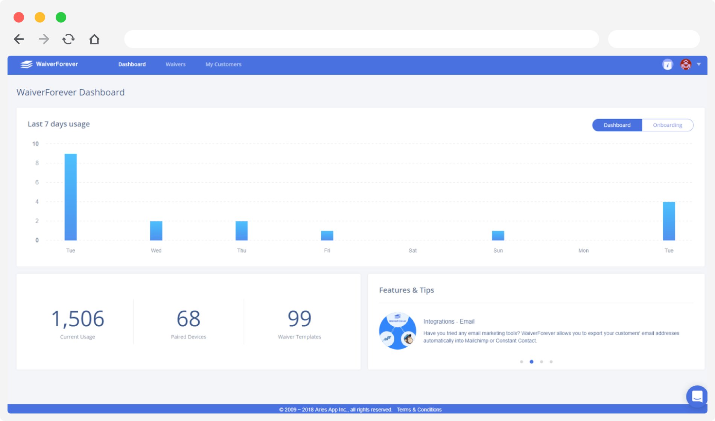Click the browser back arrow
715x421 pixels.
(19, 39)
